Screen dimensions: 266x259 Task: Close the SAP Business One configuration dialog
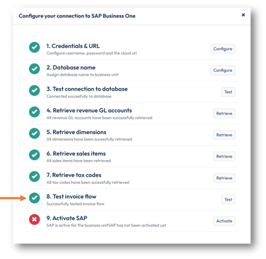pos(243,15)
